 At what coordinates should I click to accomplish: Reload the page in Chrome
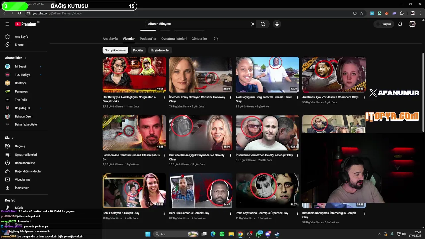click(x=20, y=13)
